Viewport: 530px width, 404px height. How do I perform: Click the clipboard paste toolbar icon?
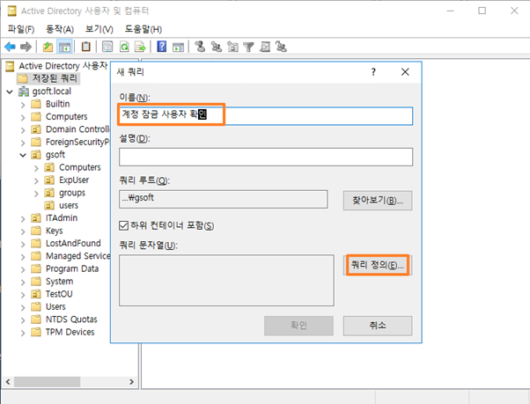click(86, 47)
